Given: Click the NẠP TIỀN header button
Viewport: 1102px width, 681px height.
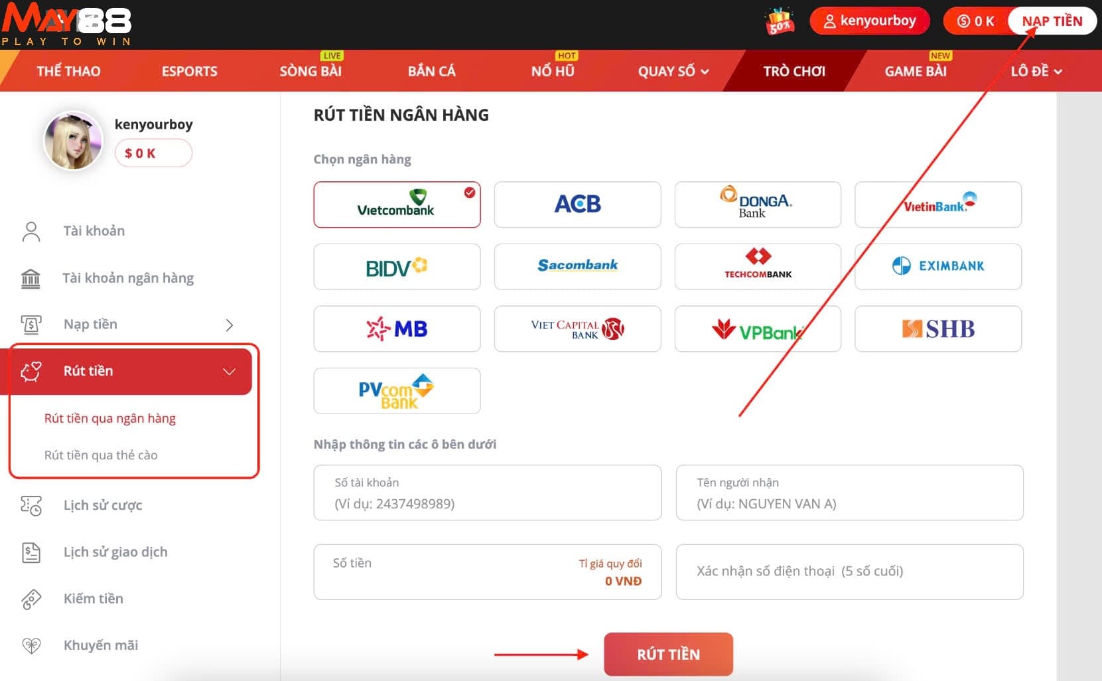Looking at the screenshot, I should 1052,21.
